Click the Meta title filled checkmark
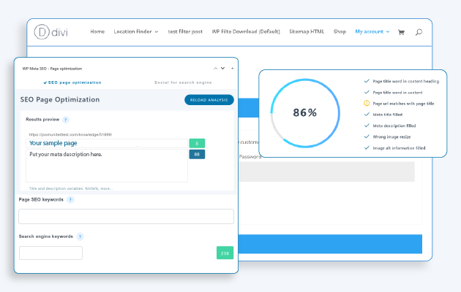The width and height of the screenshot is (461, 292). click(x=366, y=115)
